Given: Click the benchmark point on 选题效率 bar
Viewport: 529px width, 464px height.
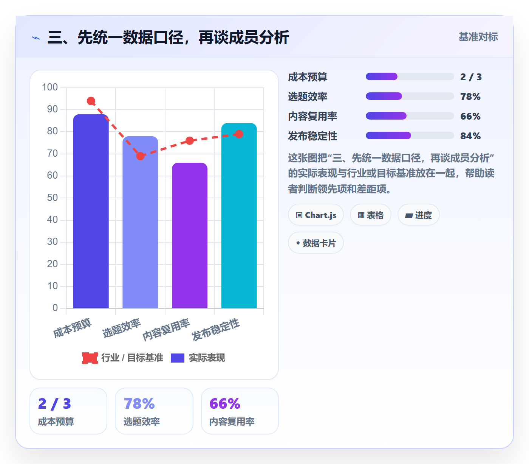Looking at the screenshot, I should tap(140, 156).
